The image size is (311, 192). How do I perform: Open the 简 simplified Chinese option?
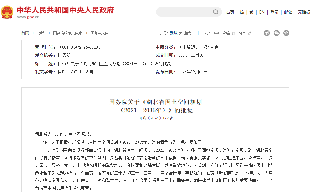[242, 12]
